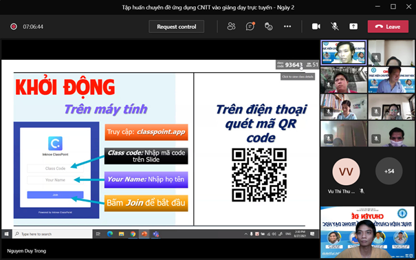Screen dimensions: 416x260
Task: Open More actions ellipsis menu
Action: tap(287, 26)
